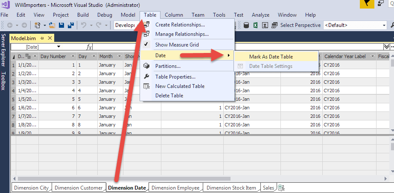This screenshot has height=193, width=394.
Task: Click the formula bar input field
Action: coord(237,47)
